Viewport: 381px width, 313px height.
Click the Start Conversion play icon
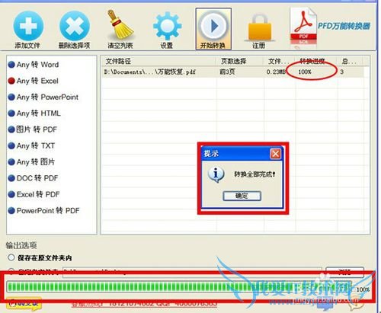pos(213,26)
